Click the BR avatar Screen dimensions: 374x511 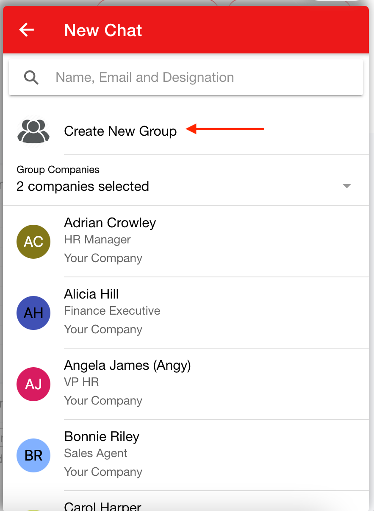click(x=33, y=455)
